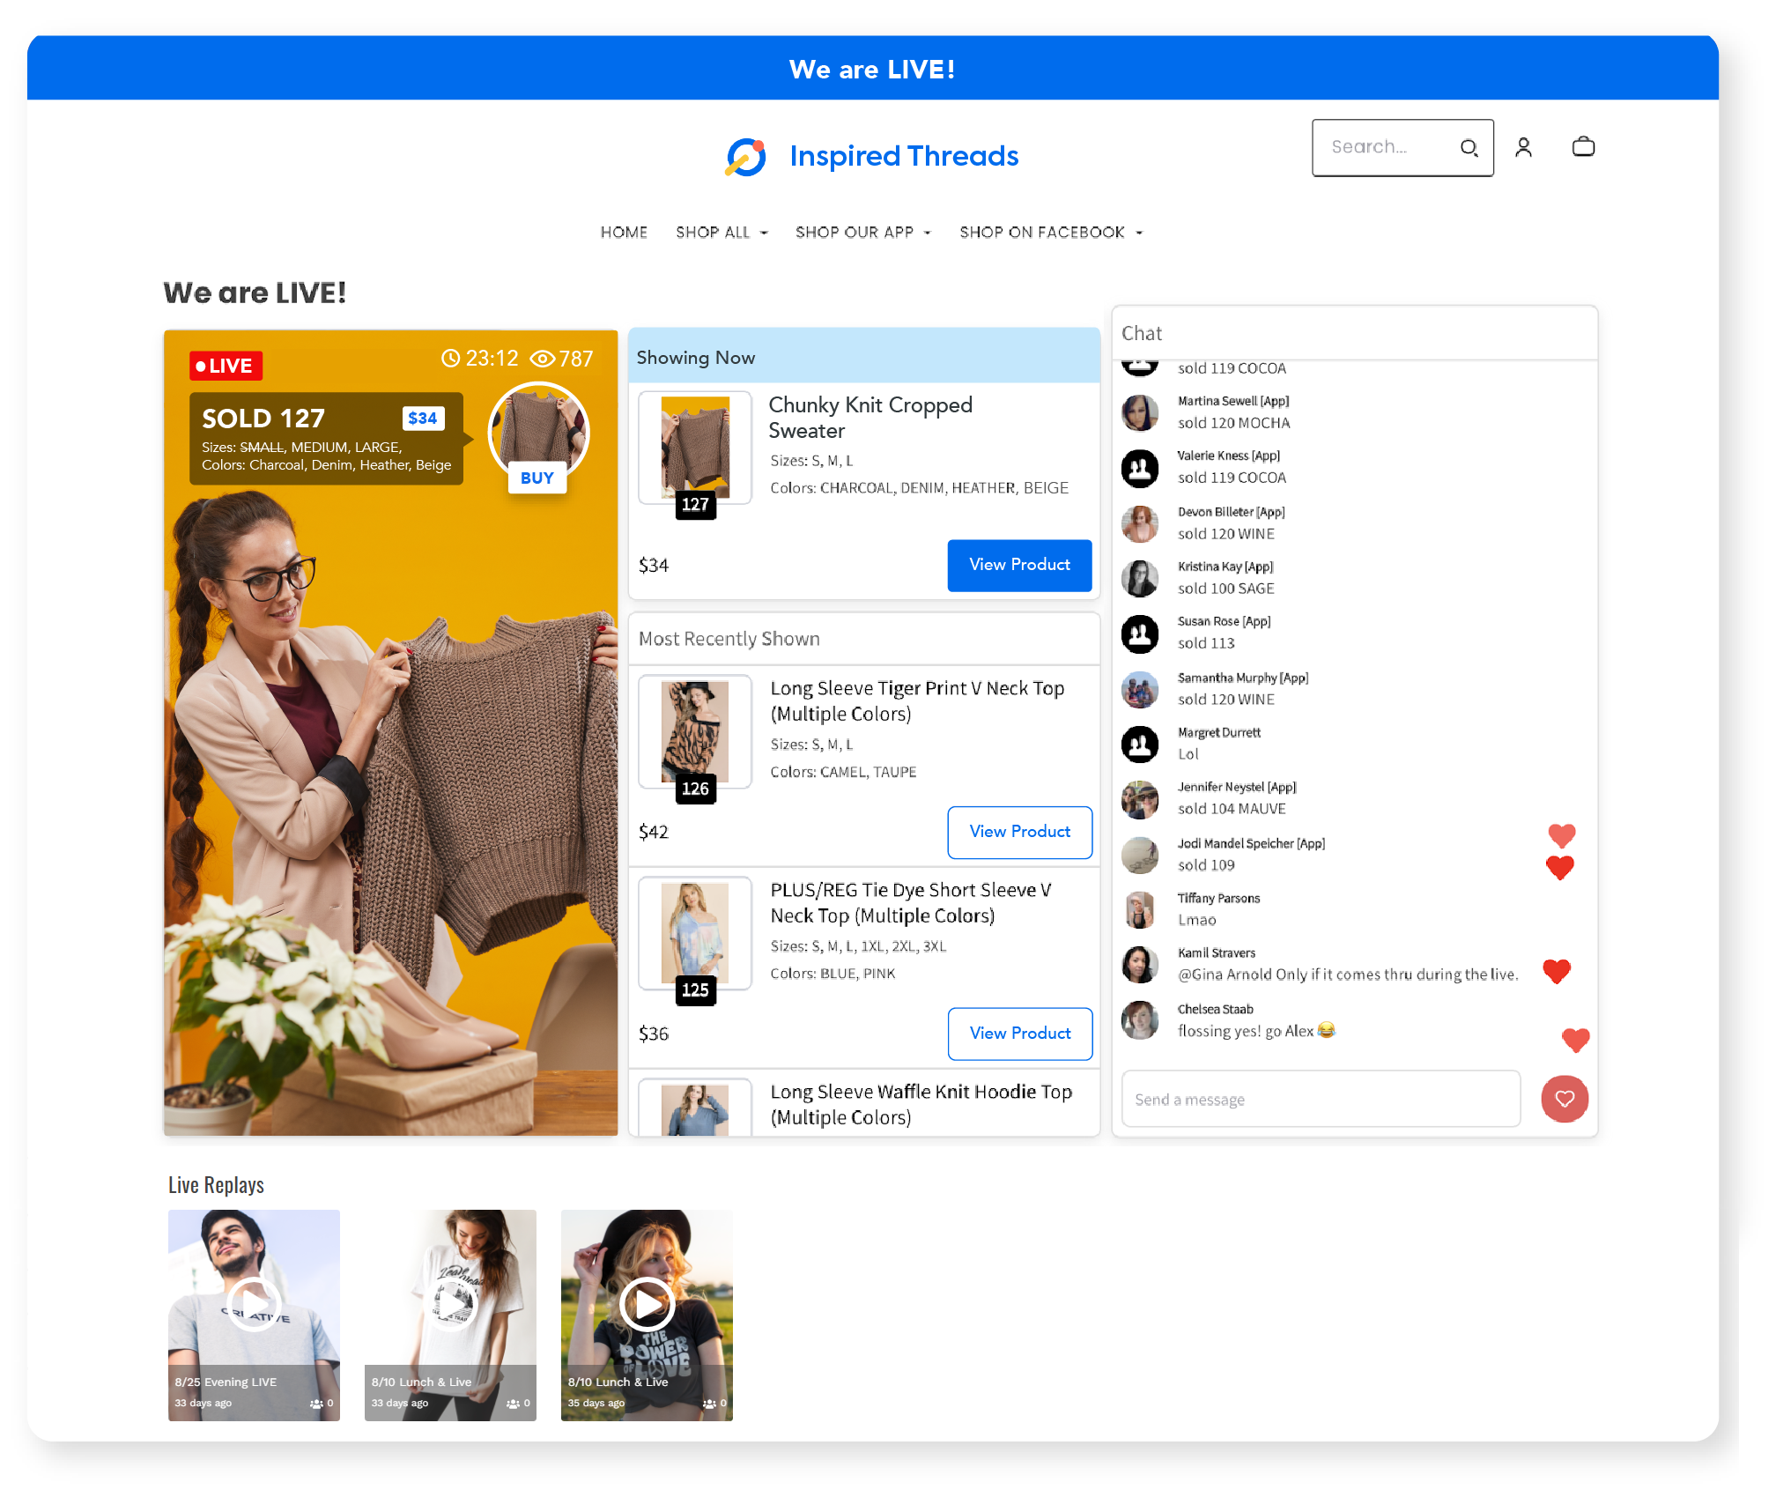This screenshot has height=1497, width=1776.
Task: Click Kamil Stravers's message to Gina Arnold
Action: click(x=1348, y=975)
